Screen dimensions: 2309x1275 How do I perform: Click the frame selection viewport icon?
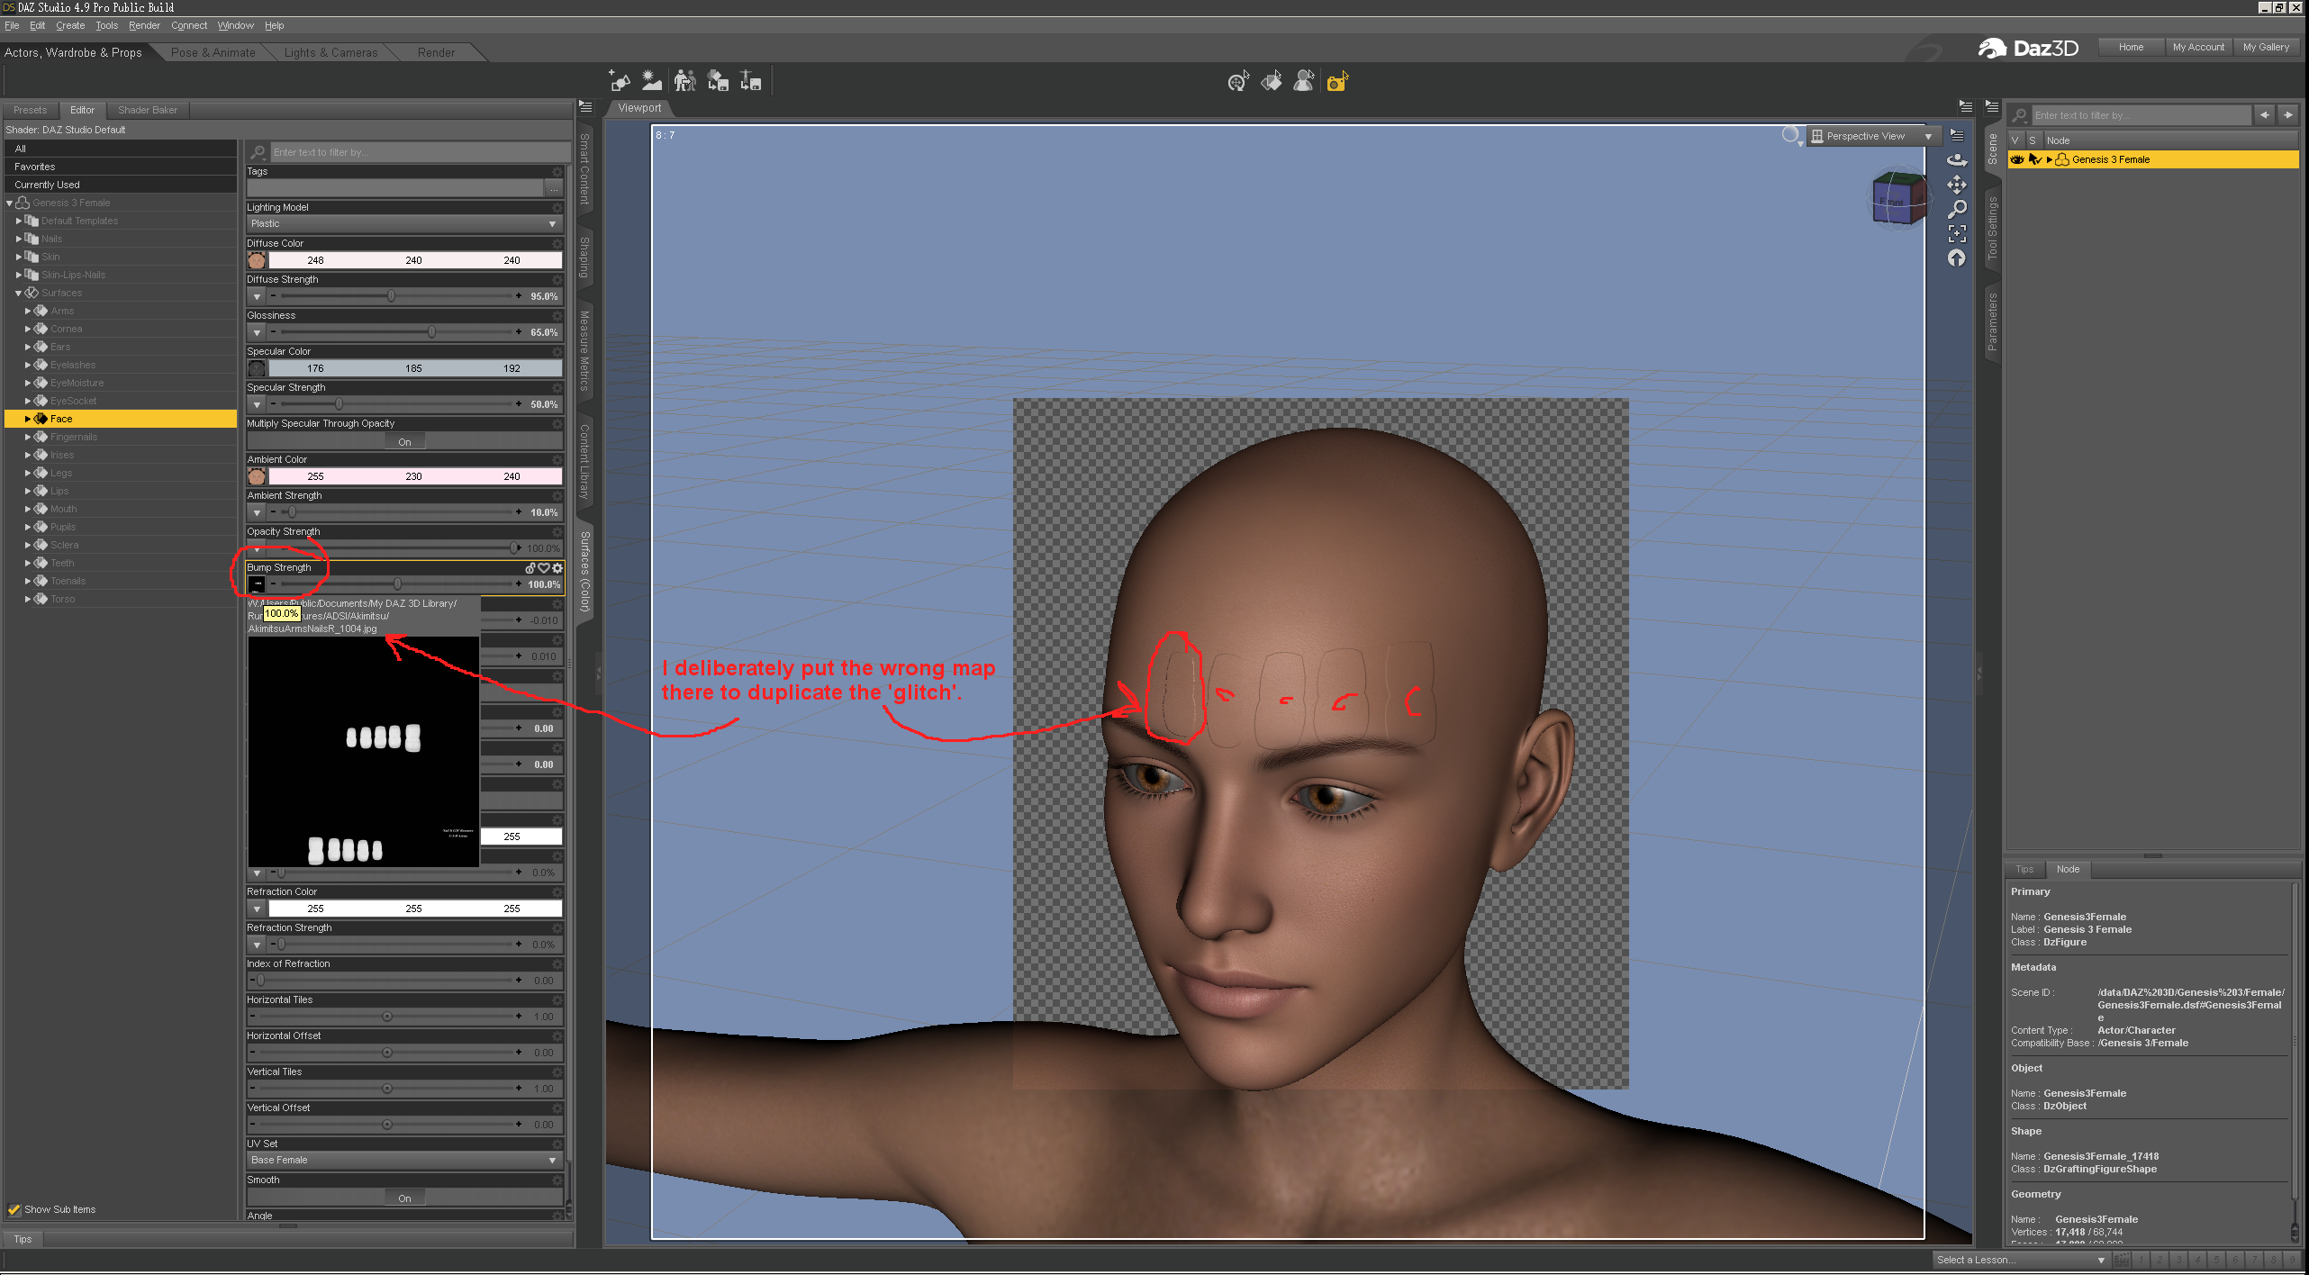[1957, 233]
